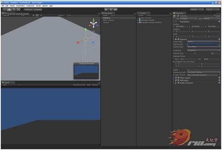The height and width of the screenshot is (150, 222).
Task: Open the GameObject menu
Action: (x=20, y=6)
